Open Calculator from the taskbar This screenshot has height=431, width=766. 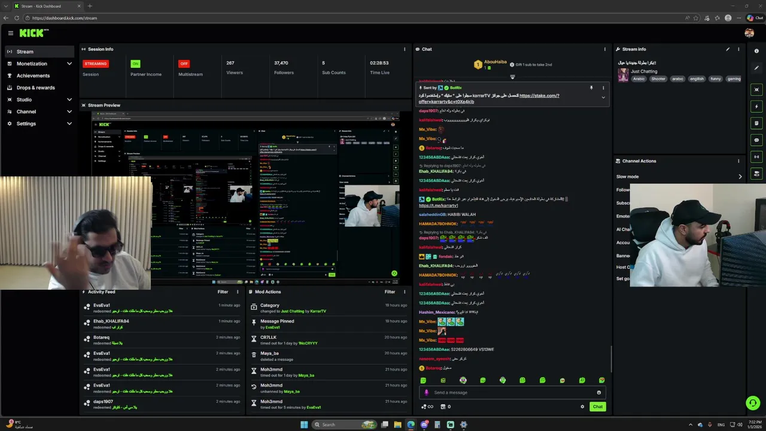(437, 425)
